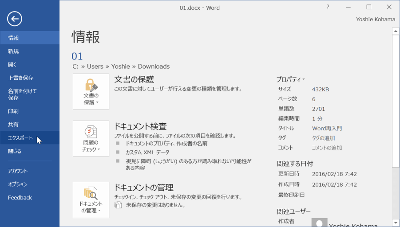Viewport: 400px width, 227px height.
Task: Select 新規 in the sidebar
Action: click(30, 51)
